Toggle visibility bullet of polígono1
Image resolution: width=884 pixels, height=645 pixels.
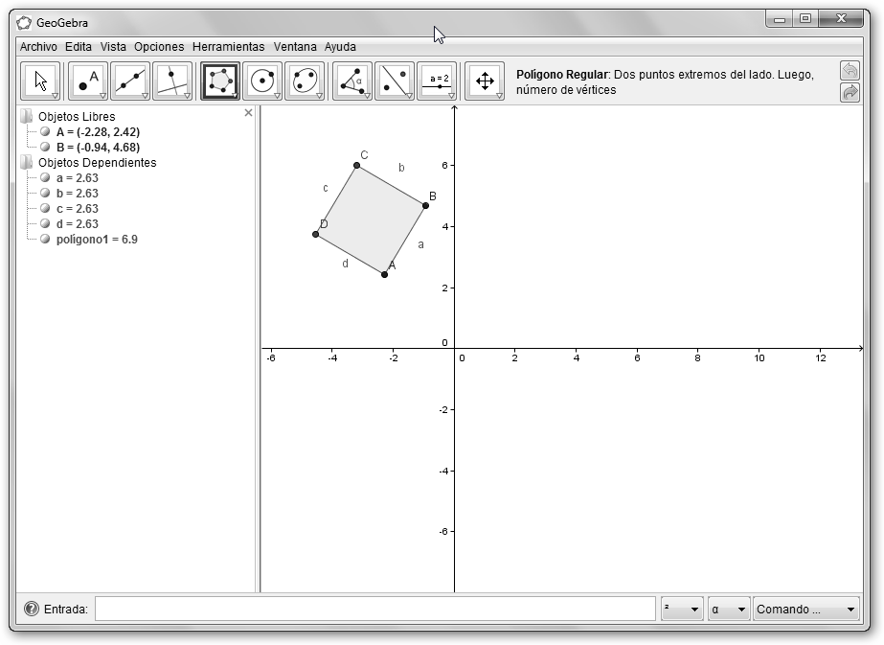(45, 240)
